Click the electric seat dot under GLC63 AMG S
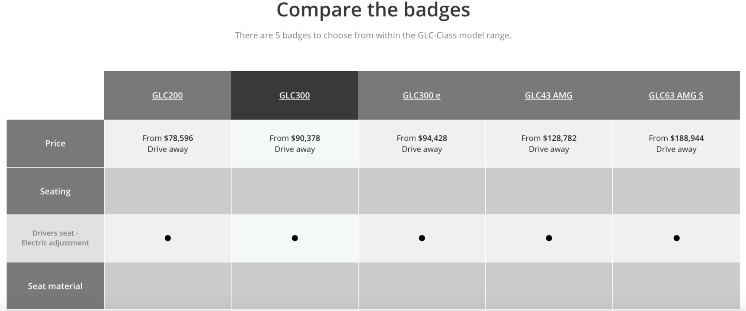Viewport: 746px width, 311px height. (677, 238)
